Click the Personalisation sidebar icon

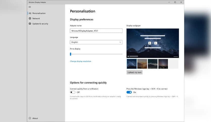[30, 13]
